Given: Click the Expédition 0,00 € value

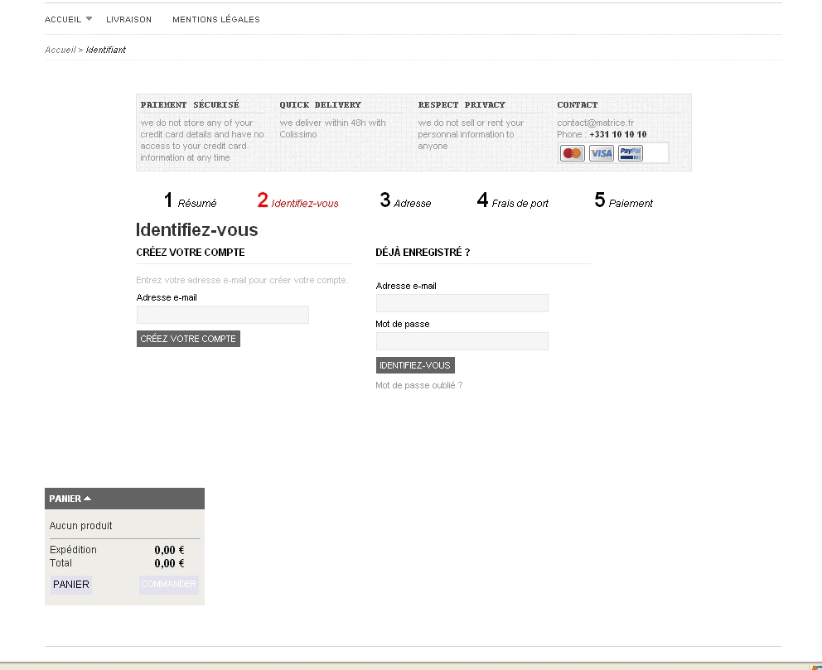Looking at the screenshot, I should tap(169, 550).
